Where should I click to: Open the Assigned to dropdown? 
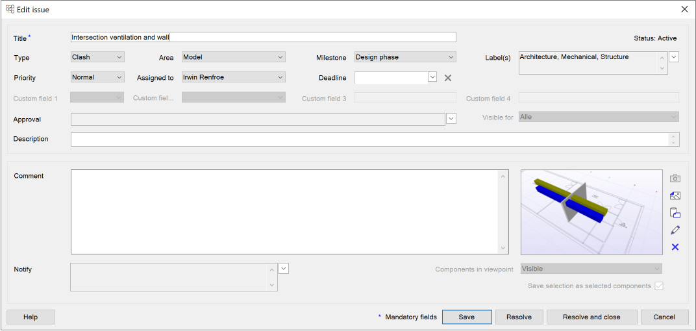pyautogui.click(x=233, y=77)
